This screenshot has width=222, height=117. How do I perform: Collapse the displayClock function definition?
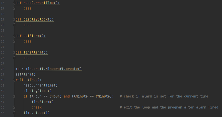(14, 19)
